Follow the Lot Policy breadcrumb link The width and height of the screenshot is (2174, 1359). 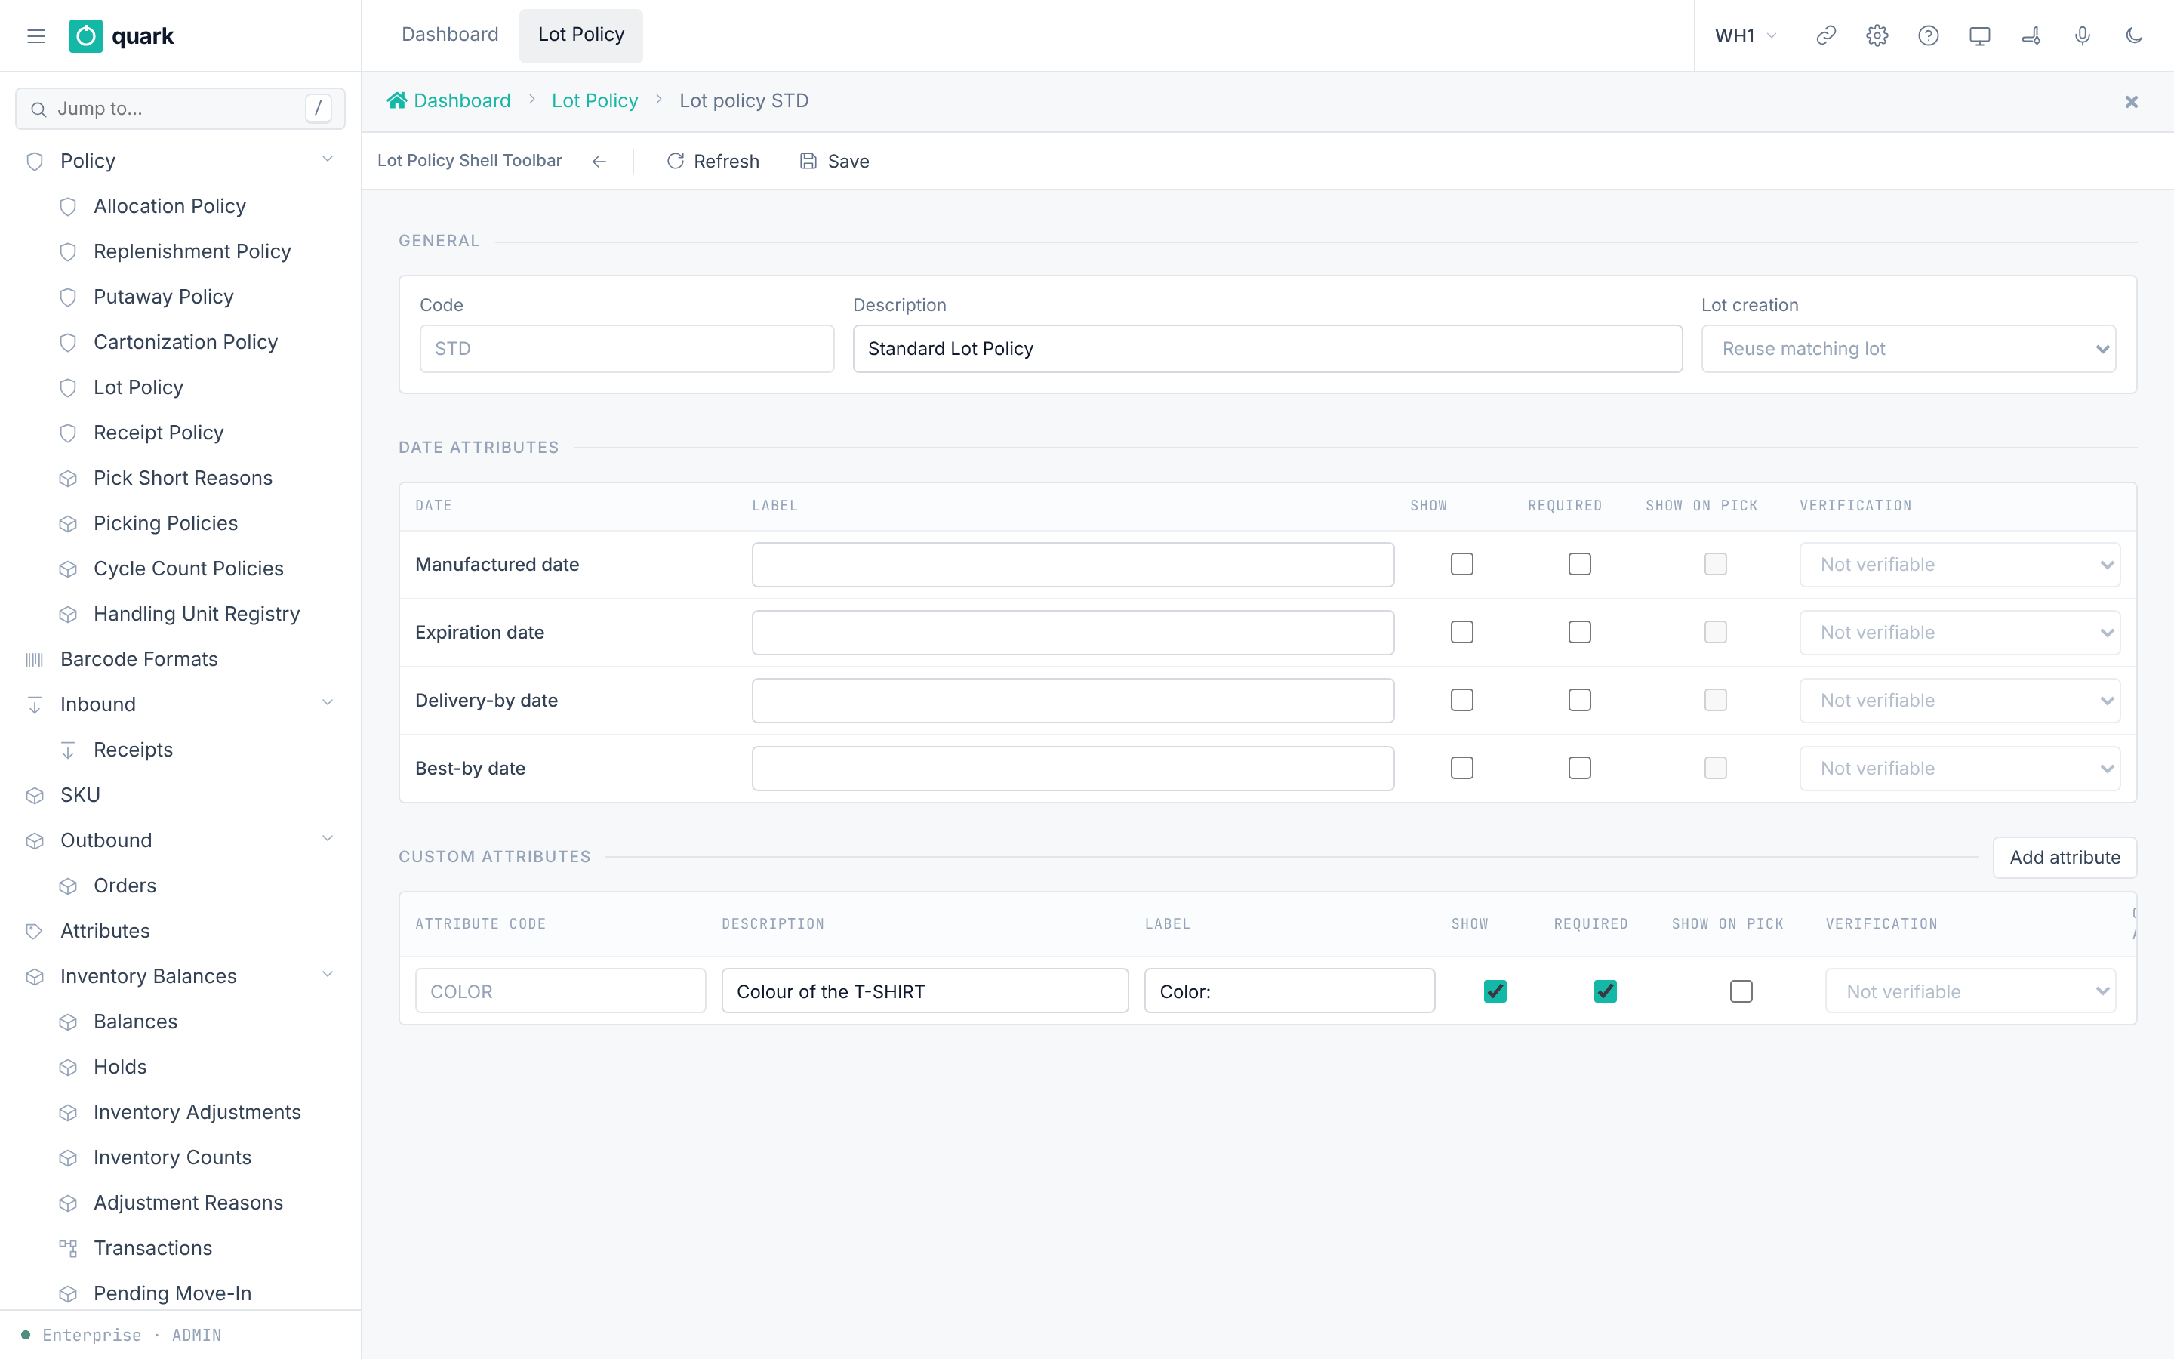595,100
